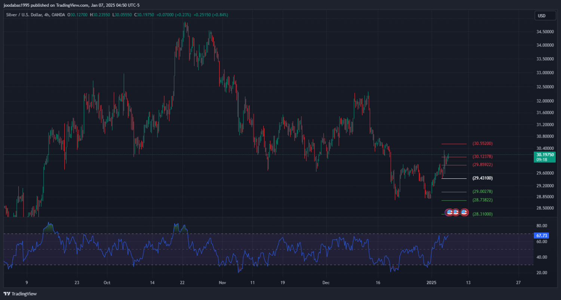
Task: Click the green (28.73822) level label
Action: [482, 200]
